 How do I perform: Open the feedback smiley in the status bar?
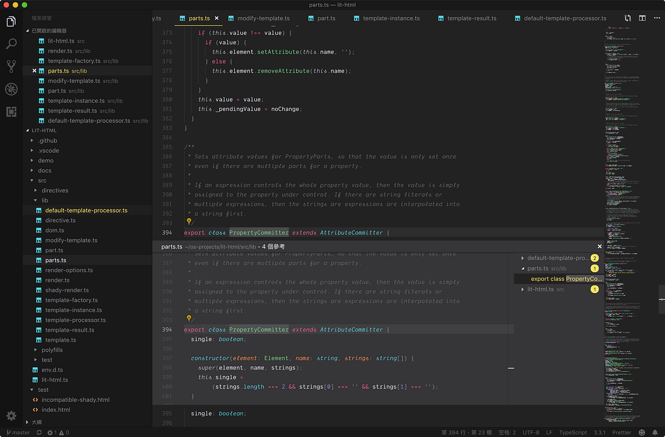pyautogui.click(x=641, y=433)
